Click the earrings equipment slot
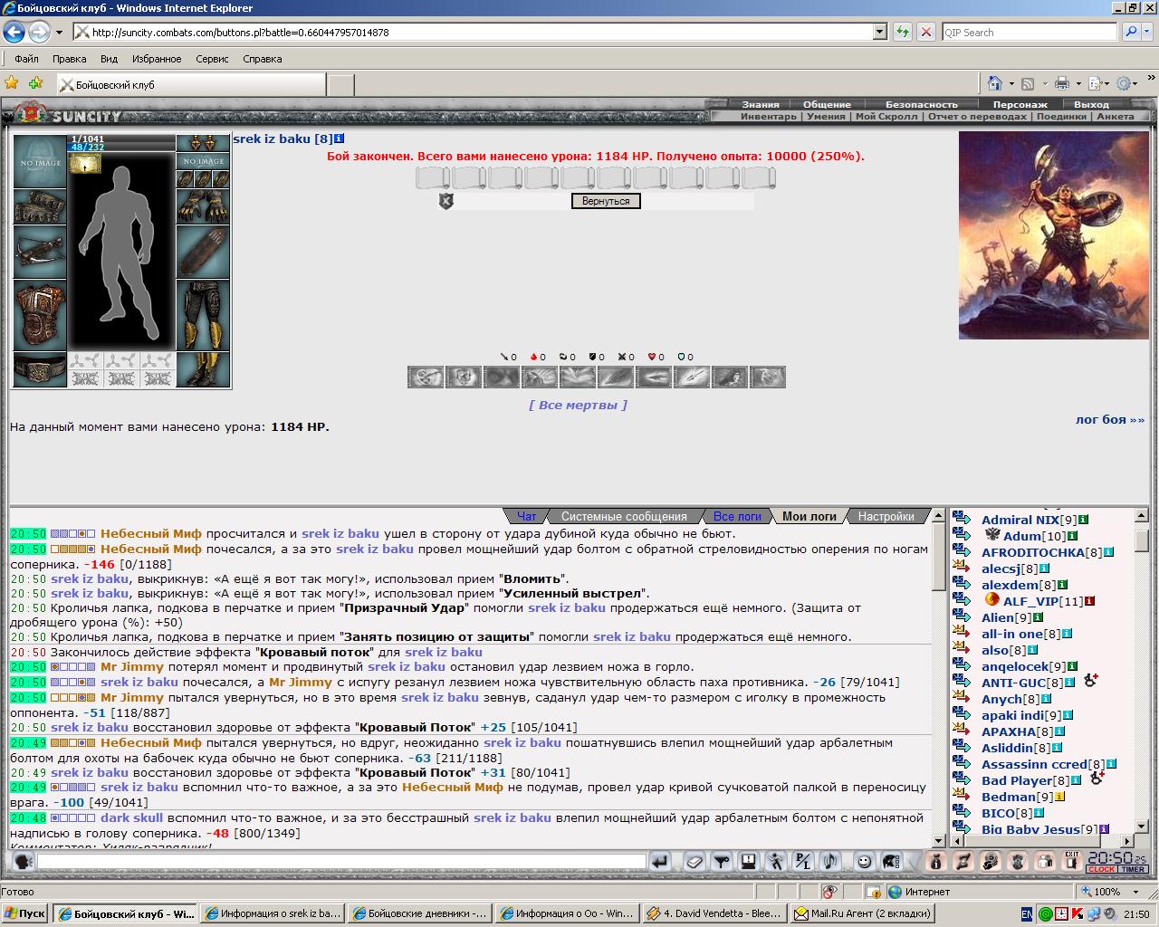This screenshot has width=1159, height=927. [203, 143]
